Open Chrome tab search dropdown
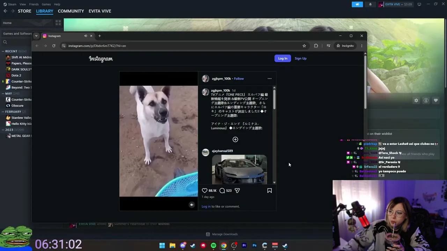Screen dimensions: 447x251 36,36
